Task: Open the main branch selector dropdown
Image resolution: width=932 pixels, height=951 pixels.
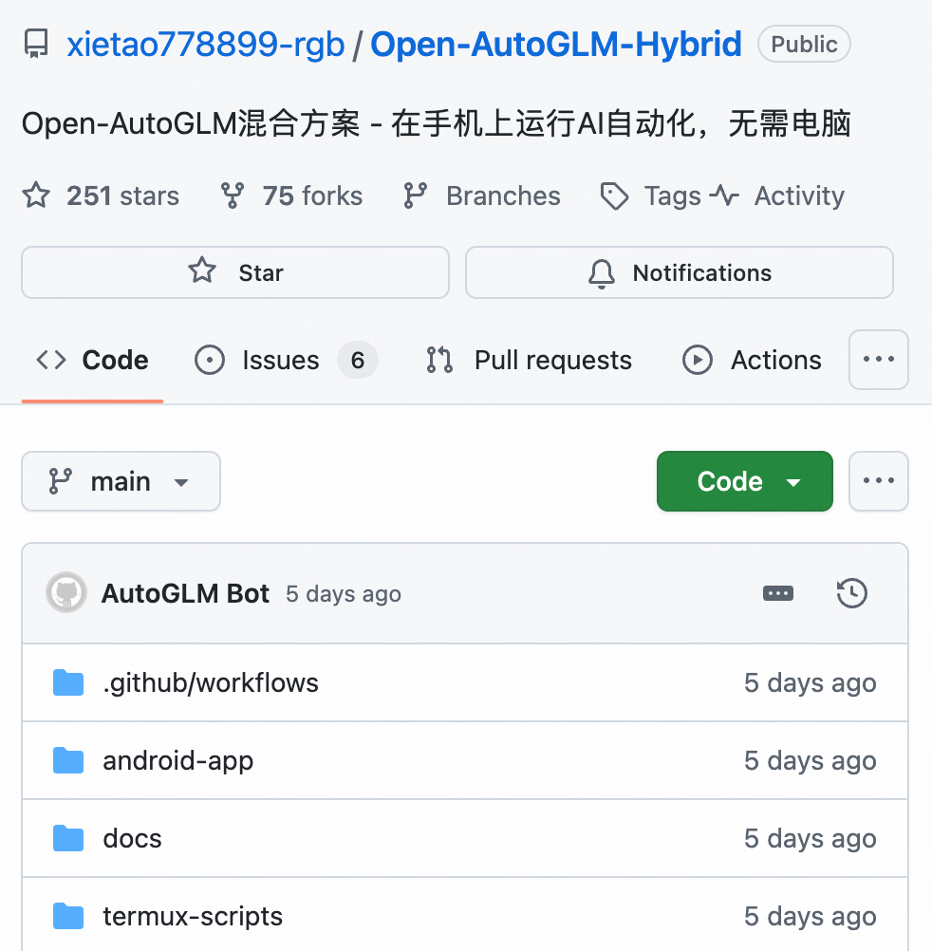Action: (x=121, y=481)
